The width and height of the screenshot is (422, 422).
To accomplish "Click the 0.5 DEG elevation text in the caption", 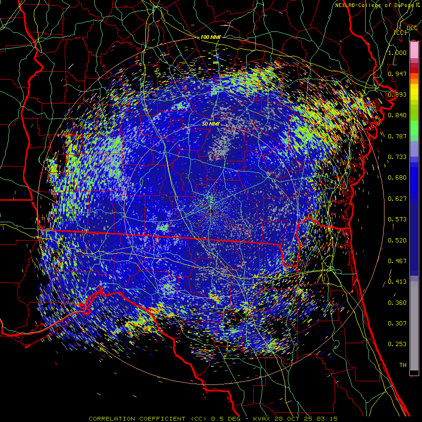I will [226, 419].
